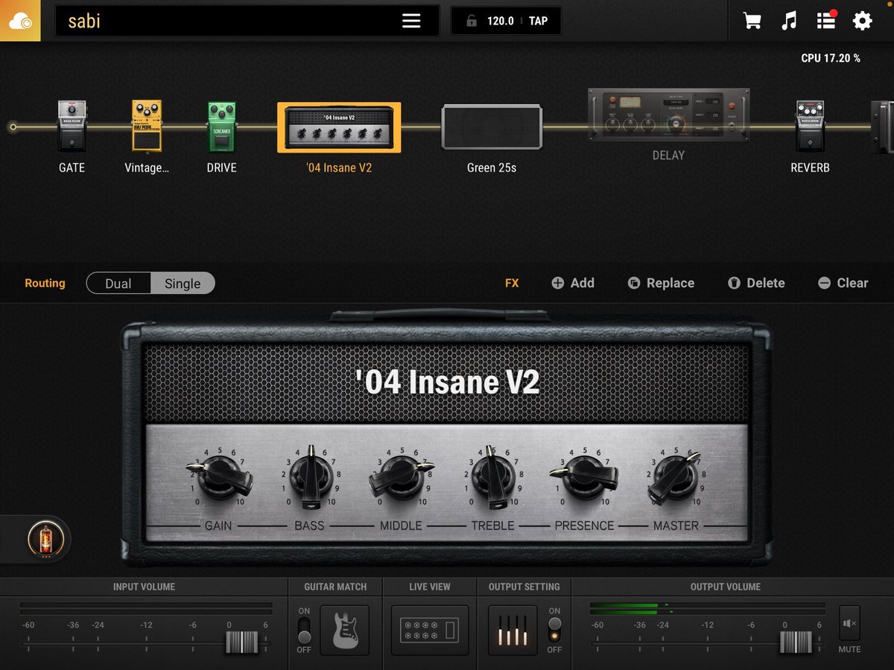Select the Green 25s cabinet
The height and width of the screenshot is (670, 894).
tap(492, 127)
